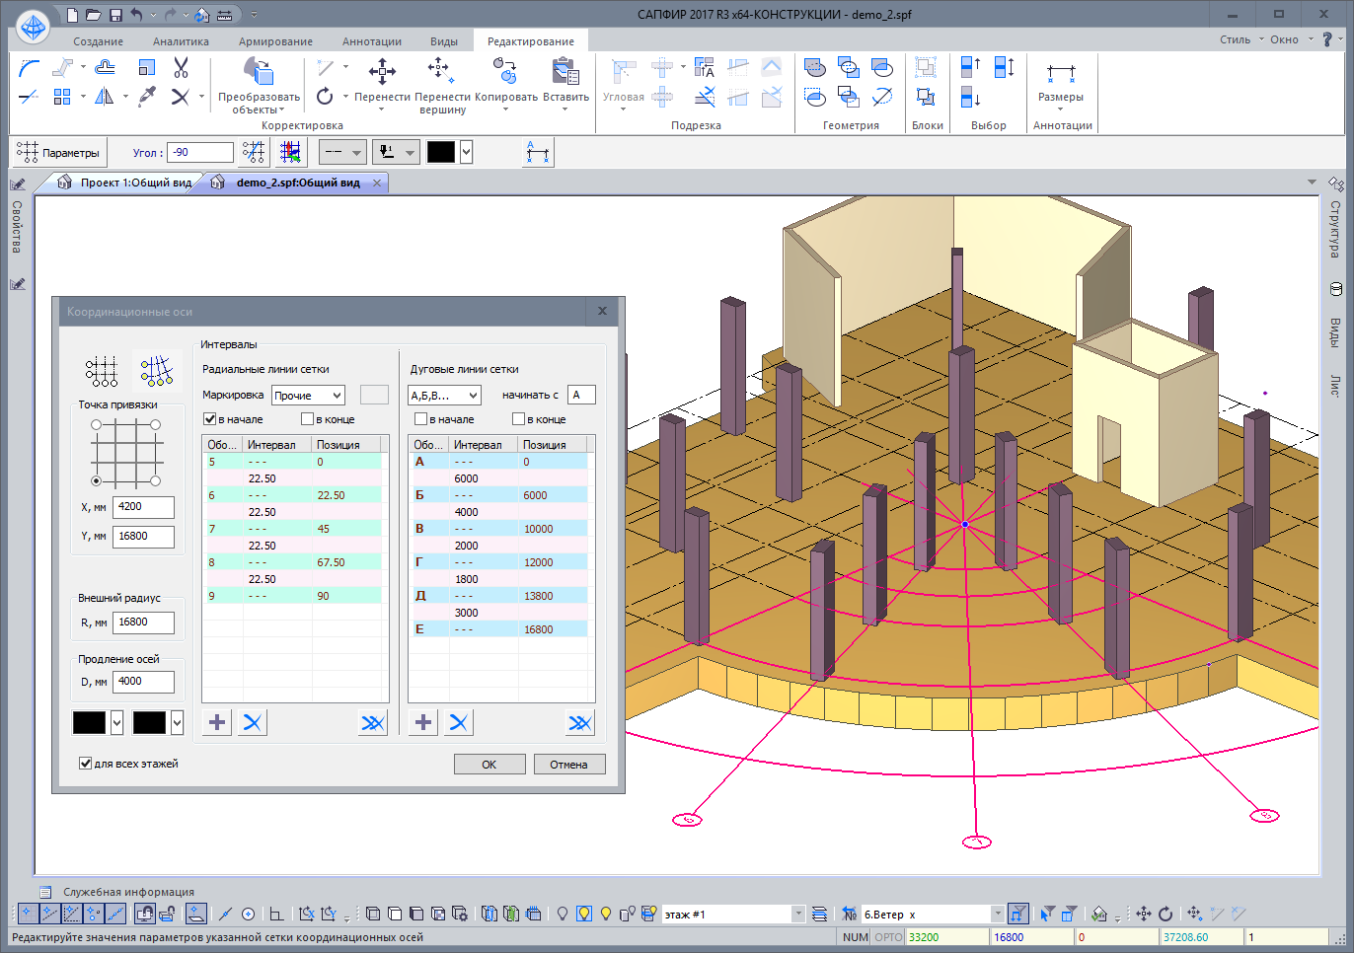The image size is (1354, 953).
Task: Add radial grid line with plus icon
Action: click(217, 722)
